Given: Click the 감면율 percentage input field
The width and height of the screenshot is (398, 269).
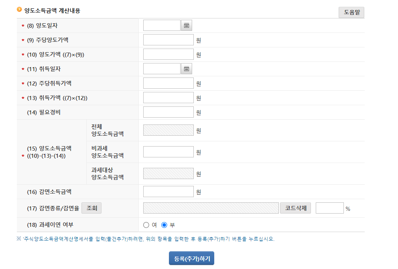Looking at the screenshot, I should [330, 208].
